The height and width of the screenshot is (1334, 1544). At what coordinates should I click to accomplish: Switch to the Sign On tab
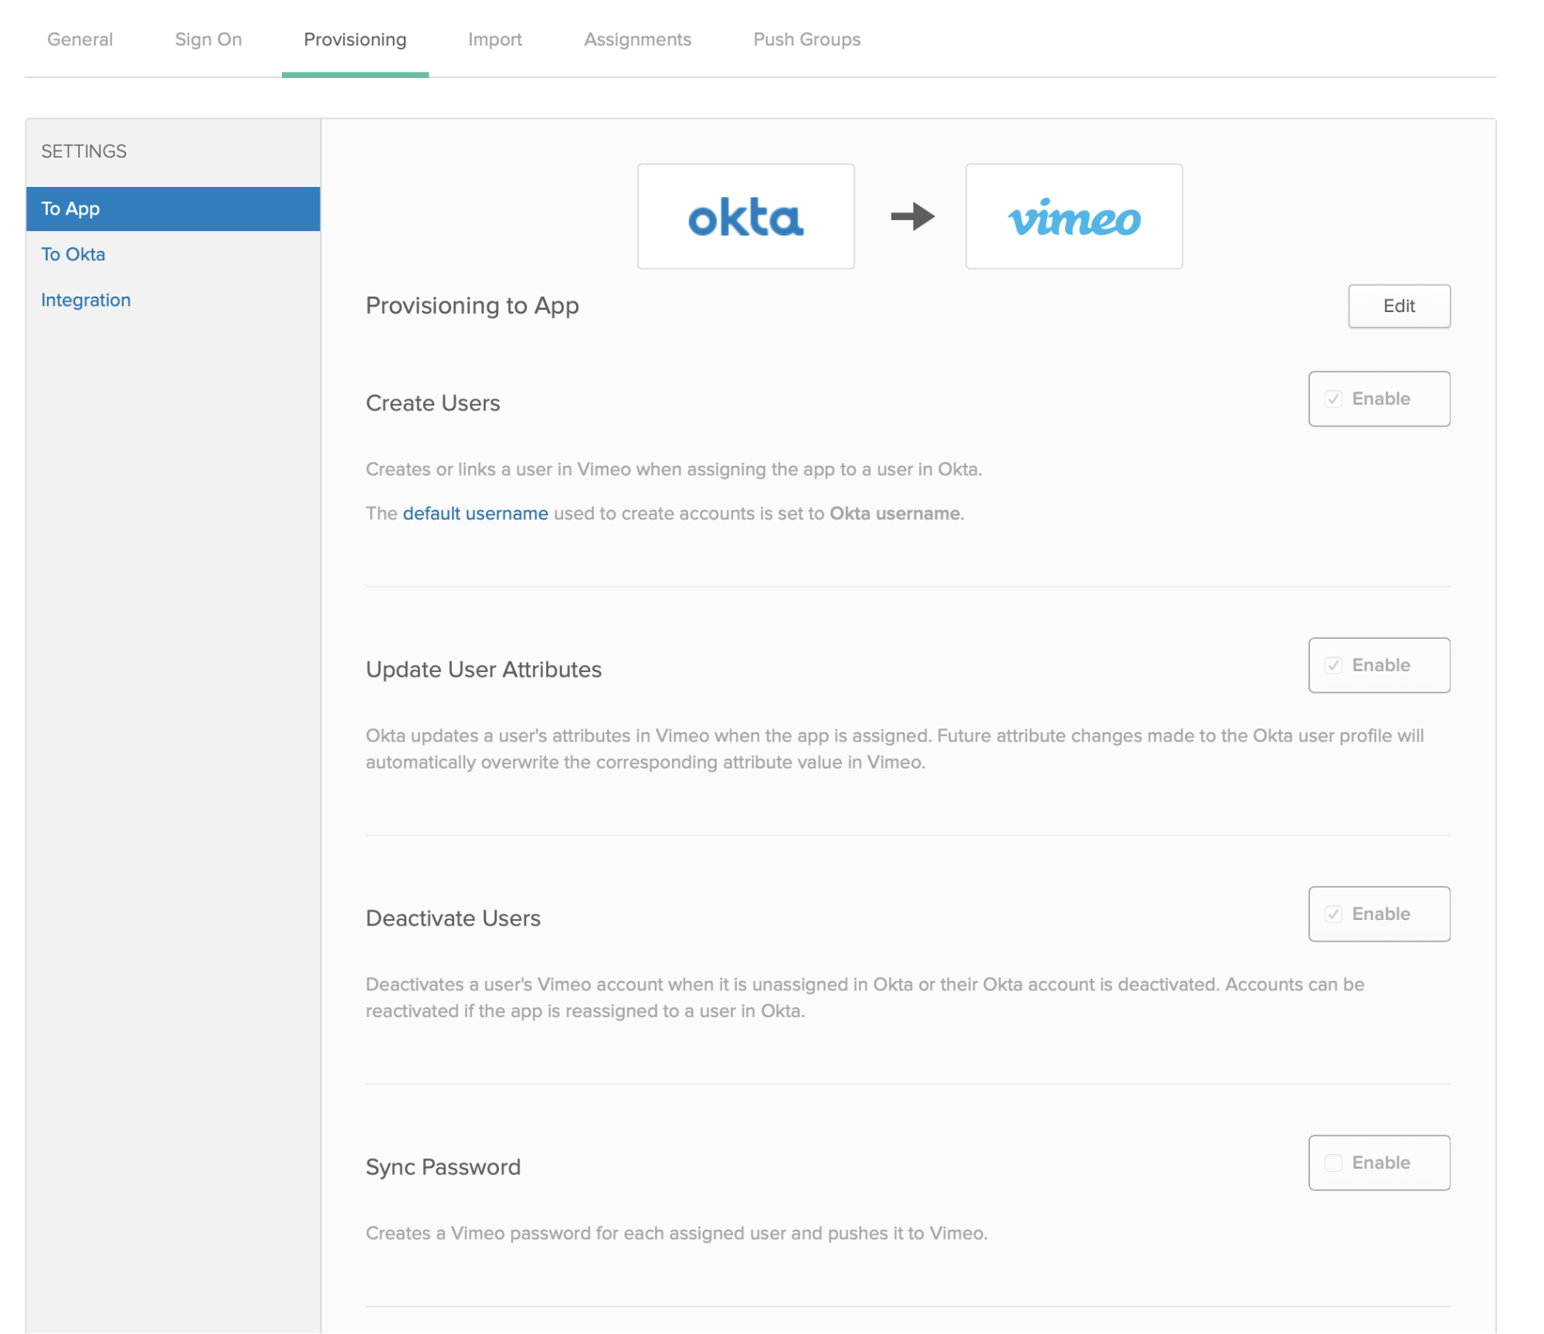click(x=209, y=38)
